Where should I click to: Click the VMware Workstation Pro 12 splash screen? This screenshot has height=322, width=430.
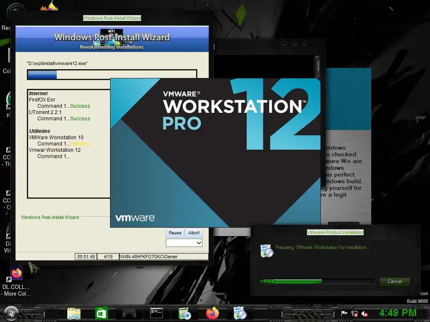point(215,153)
